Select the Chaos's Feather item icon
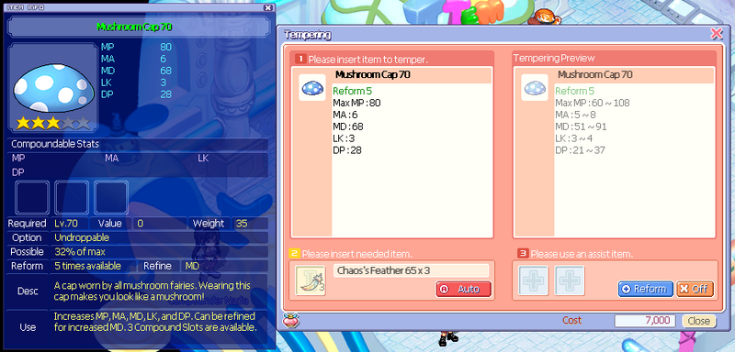Screen dimensions: 735x352 311,280
